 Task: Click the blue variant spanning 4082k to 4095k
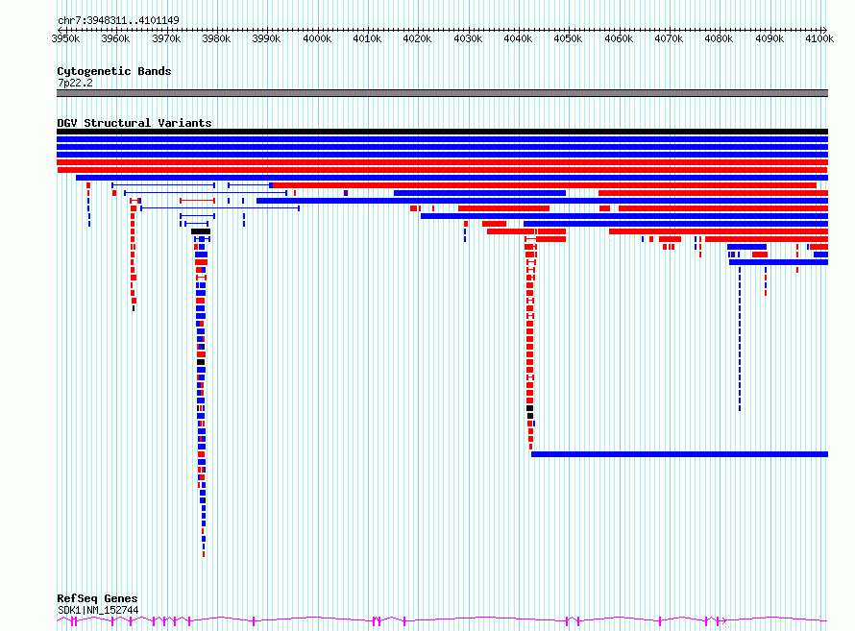(x=746, y=247)
